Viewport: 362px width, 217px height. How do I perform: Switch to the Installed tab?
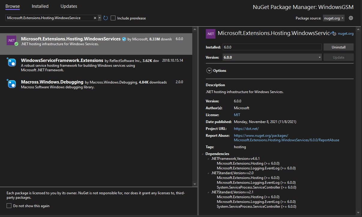[40, 6]
